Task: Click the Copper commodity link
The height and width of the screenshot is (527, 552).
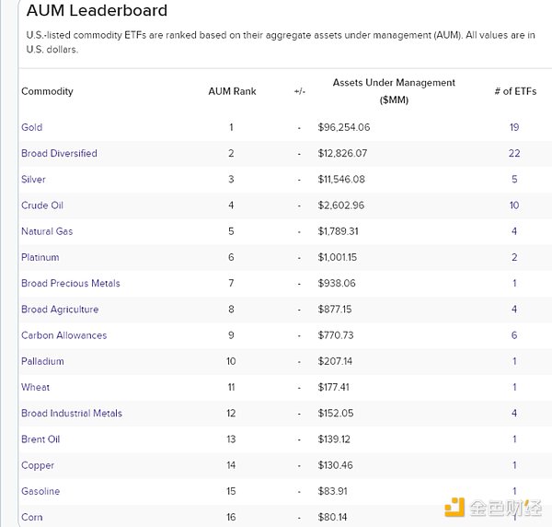Action: click(38, 465)
